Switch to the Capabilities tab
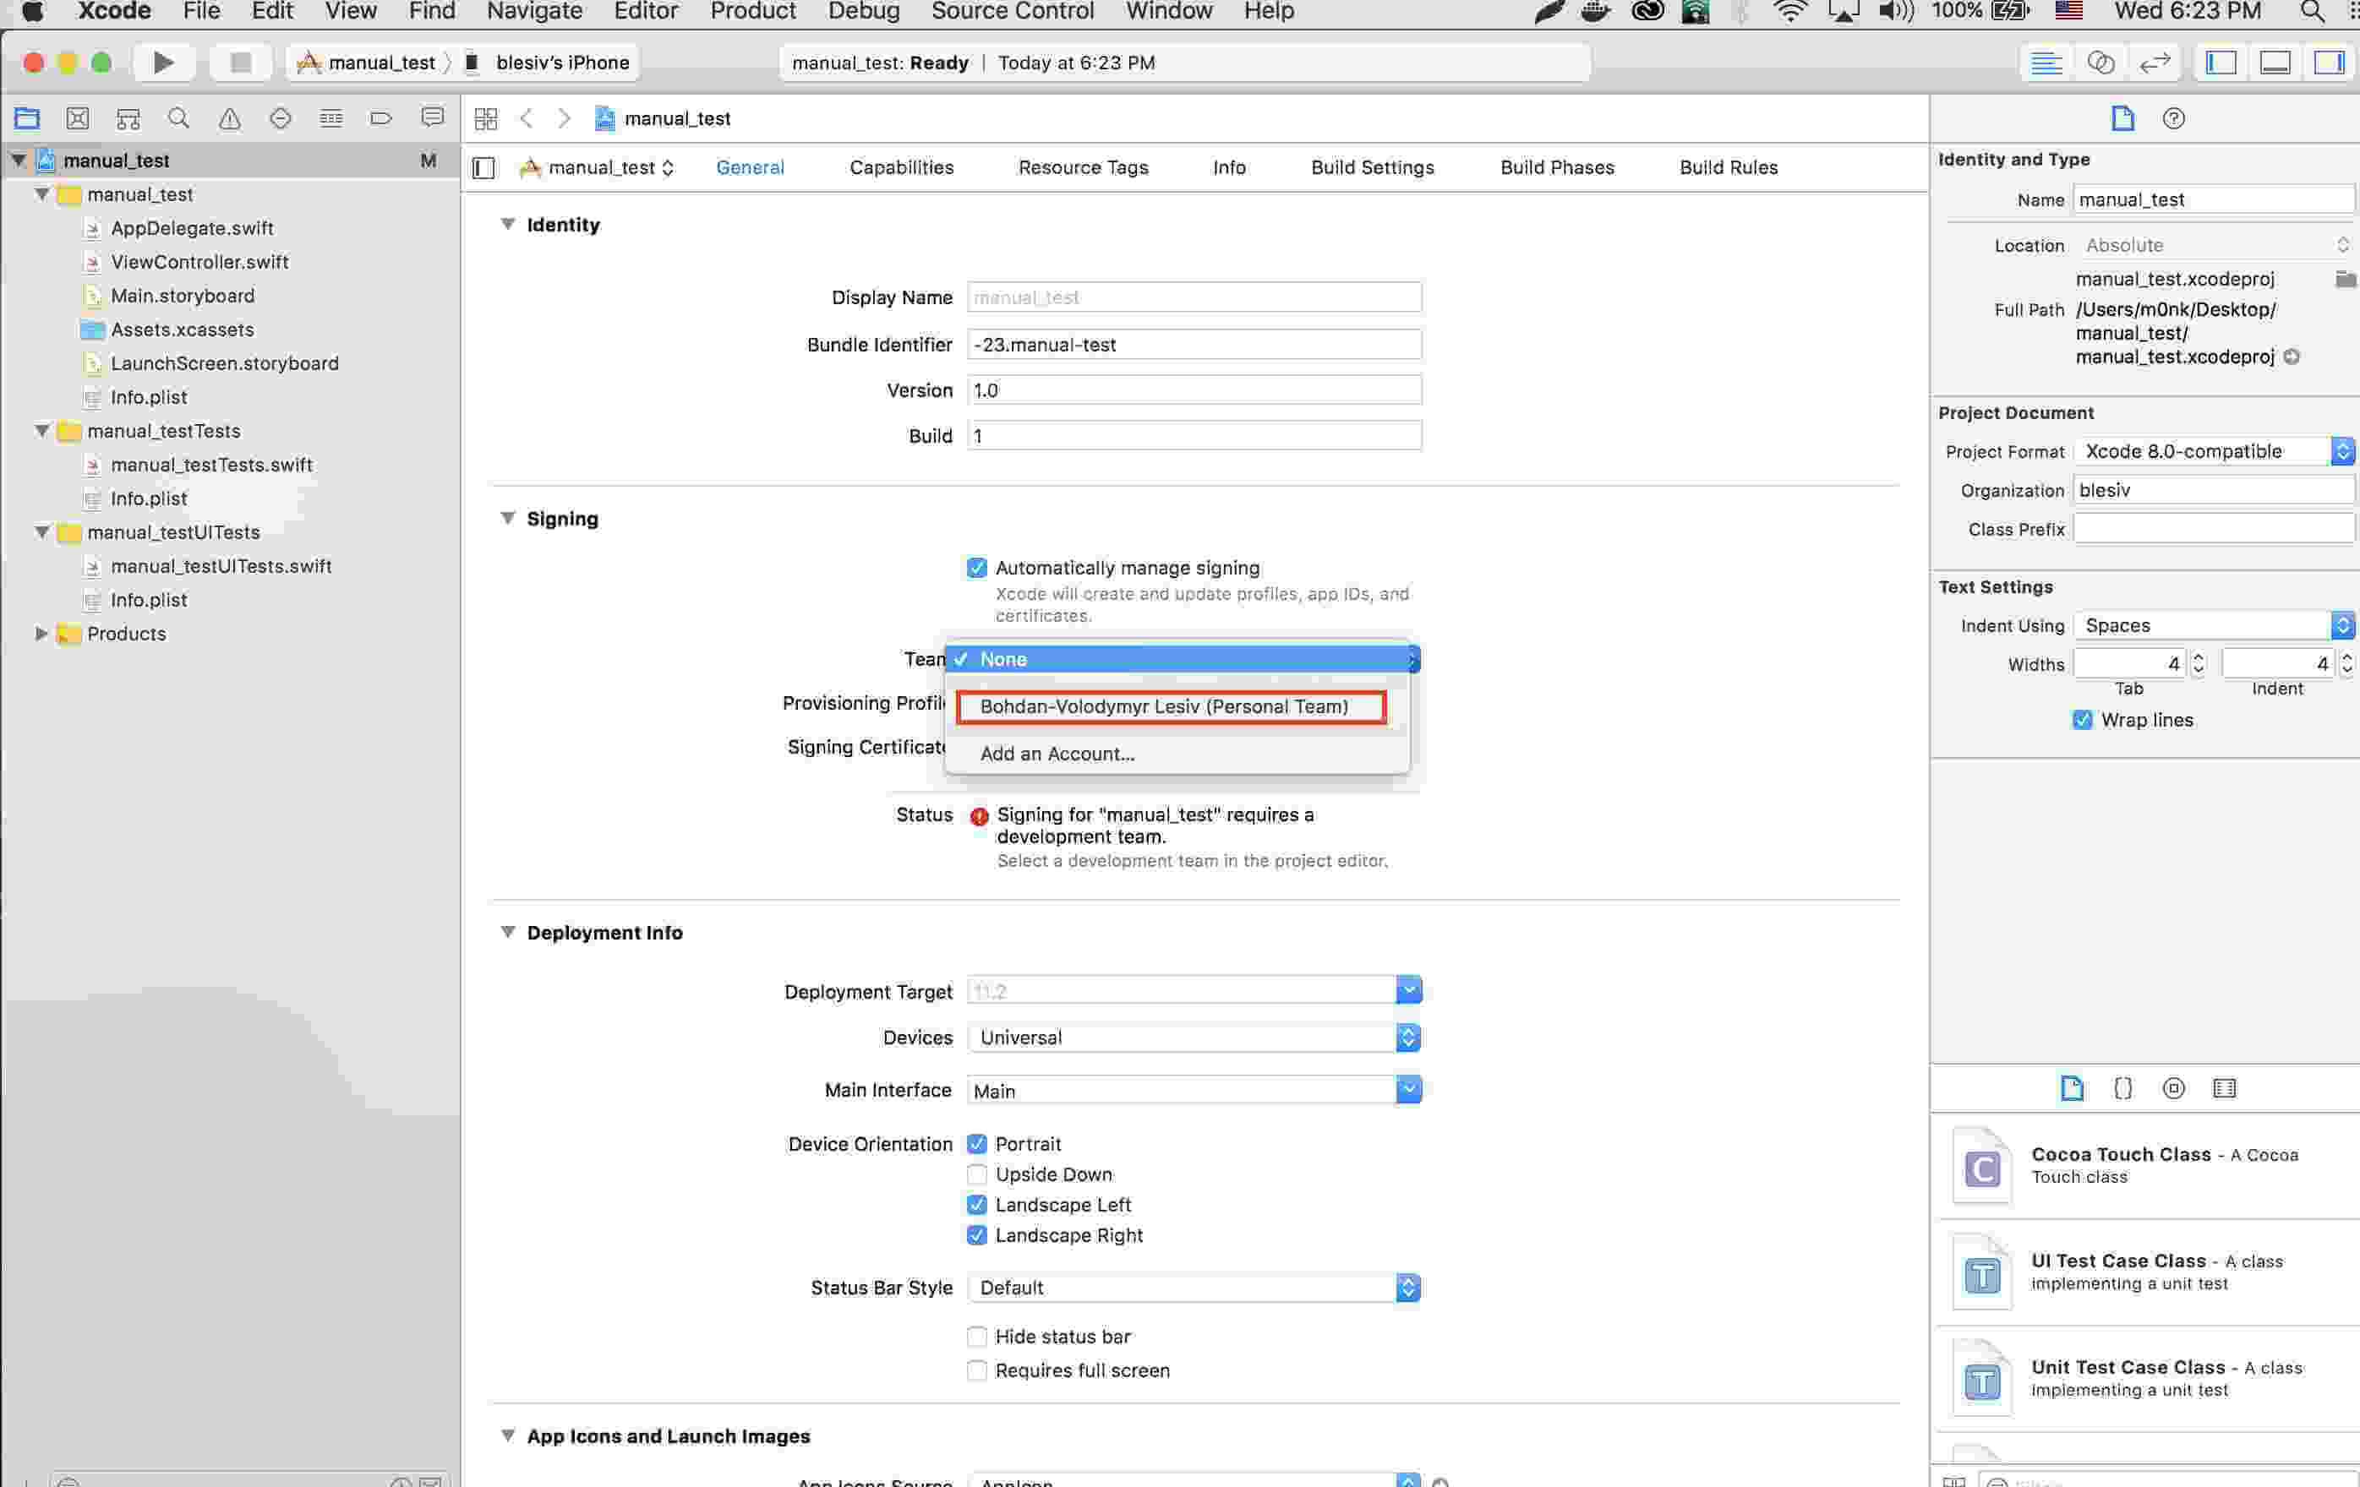This screenshot has height=1487, width=2360. coord(904,166)
